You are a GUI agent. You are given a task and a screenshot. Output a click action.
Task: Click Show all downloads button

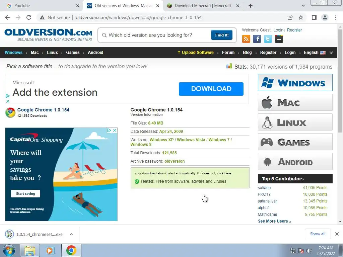pyautogui.click(x=318, y=234)
